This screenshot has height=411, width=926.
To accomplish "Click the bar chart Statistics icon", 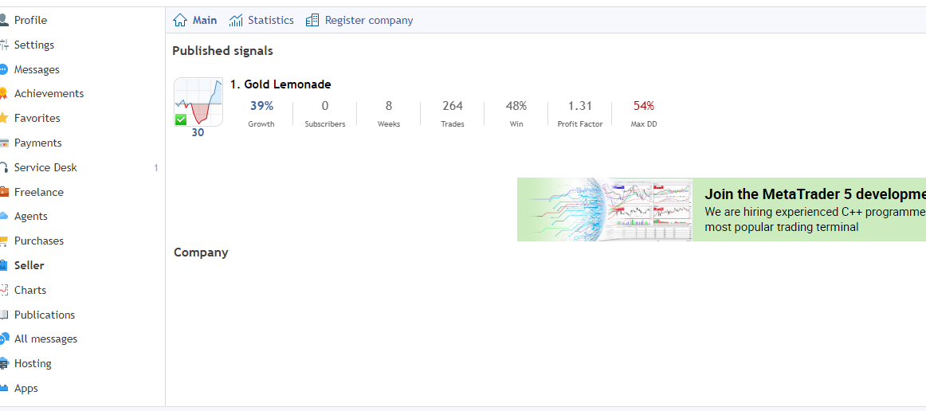I will tap(236, 20).
